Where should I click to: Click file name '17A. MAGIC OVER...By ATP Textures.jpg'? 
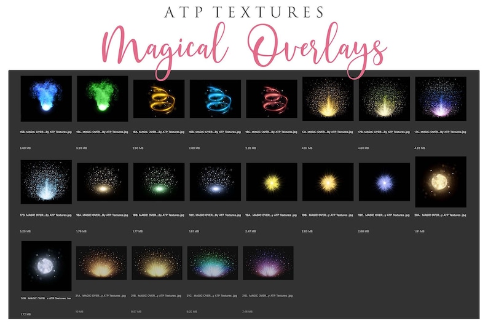coord(328,132)
